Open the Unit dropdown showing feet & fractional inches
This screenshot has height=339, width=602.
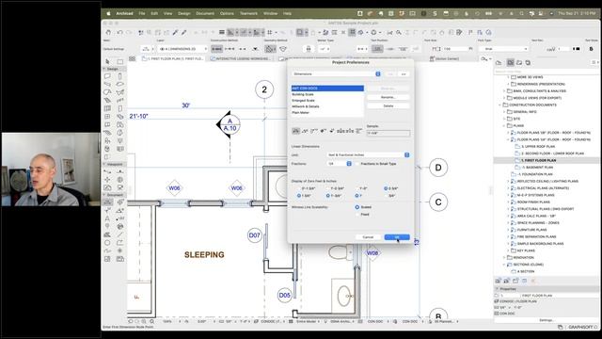click(369, 154)
